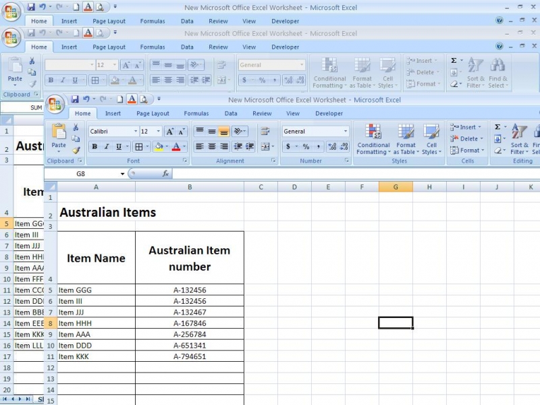This screenshot has width=540, height=405.
Task: Click the yellow Fill Color bucket in active ribbon
Action: coord(159,146)
